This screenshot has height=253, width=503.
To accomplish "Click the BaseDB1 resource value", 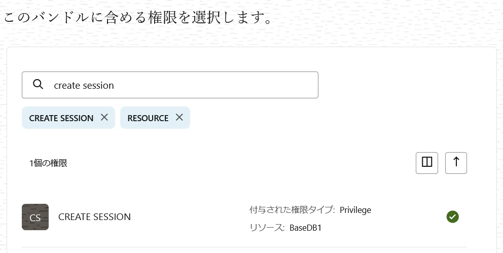I will [x=305, y=228].
